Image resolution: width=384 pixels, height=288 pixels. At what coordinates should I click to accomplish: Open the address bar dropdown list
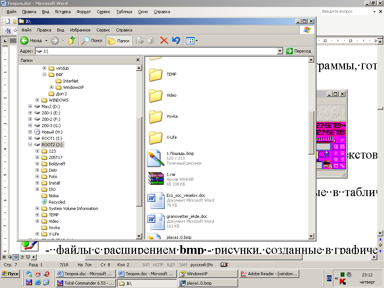point(280,51)
